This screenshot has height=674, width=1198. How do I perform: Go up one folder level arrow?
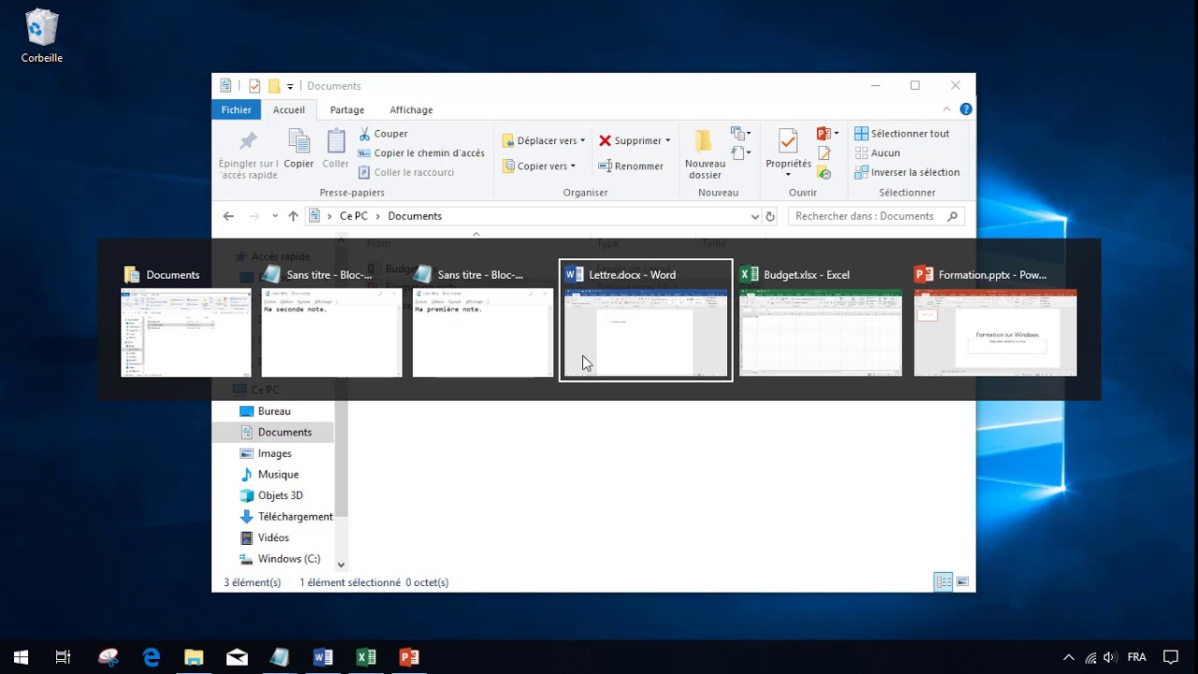[x=293, y=216]
